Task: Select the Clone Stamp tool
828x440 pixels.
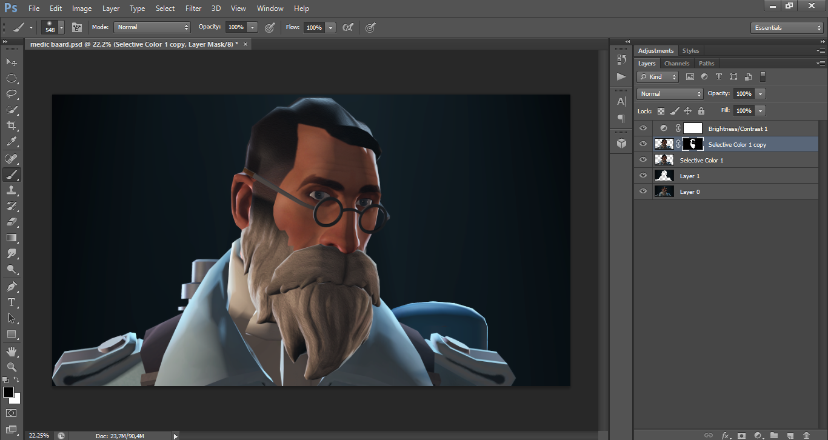Action: [x=12, y=190]
